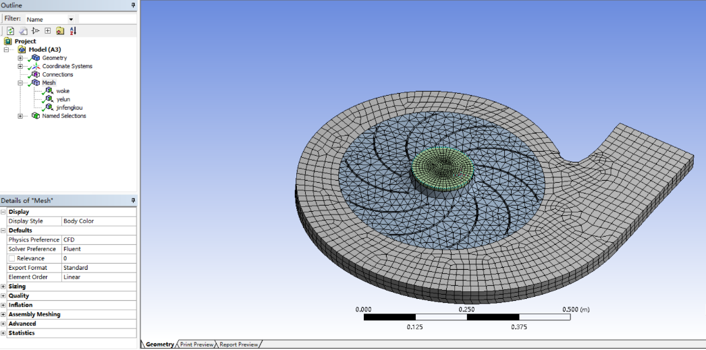Expand the Sizing section

point(3,287)
